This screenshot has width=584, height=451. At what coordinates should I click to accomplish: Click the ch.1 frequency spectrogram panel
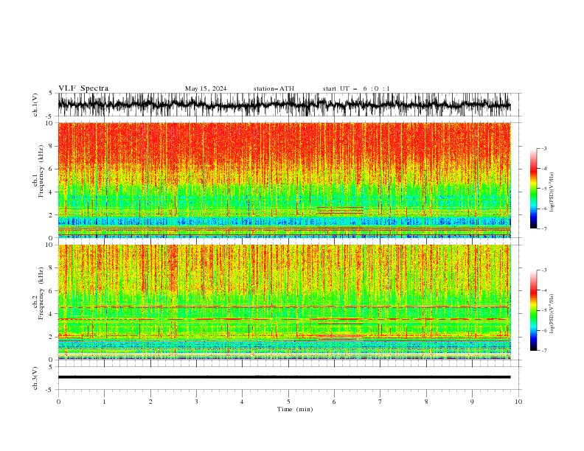point(285,180)
